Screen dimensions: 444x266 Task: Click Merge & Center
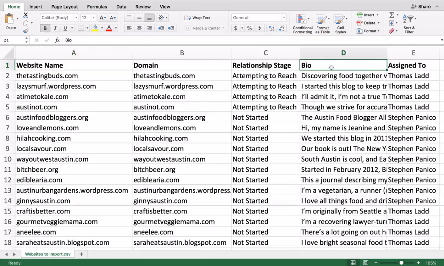click(x=202, y=28)
